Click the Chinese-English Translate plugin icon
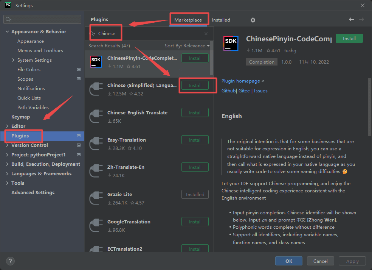 coord(96,117)
